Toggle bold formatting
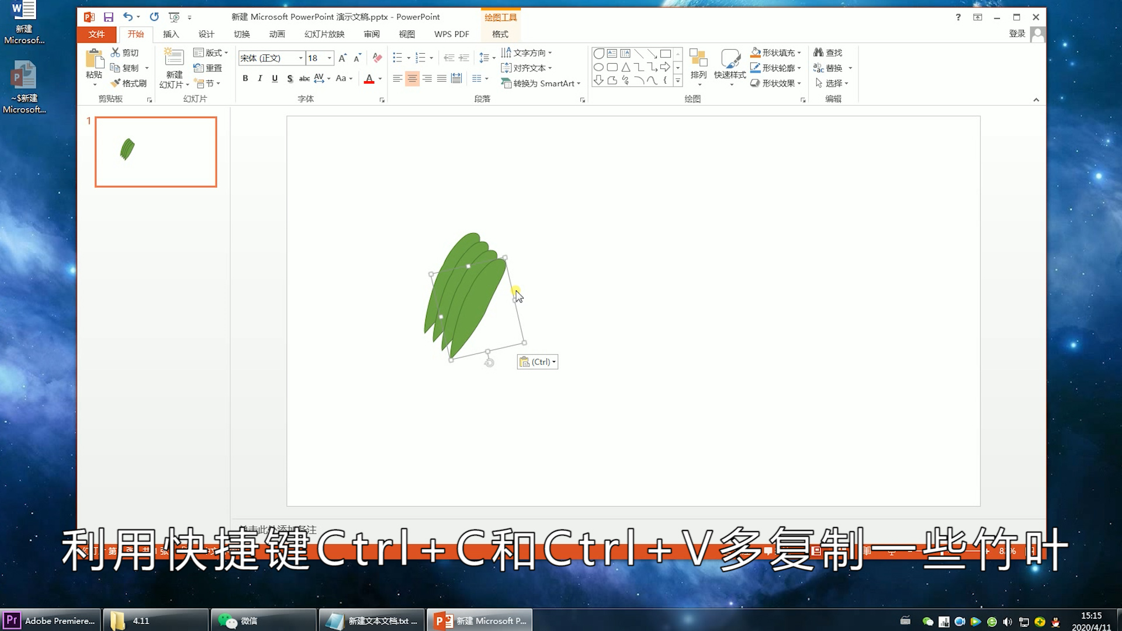 (245, 78)
